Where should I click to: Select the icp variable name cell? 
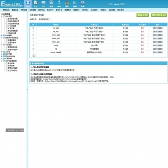pos(56,49)
